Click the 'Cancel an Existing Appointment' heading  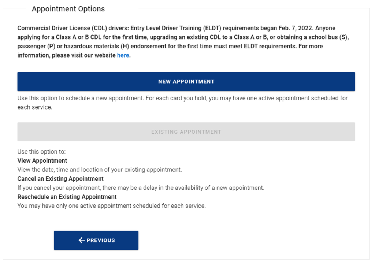click(x=60, y=179)
